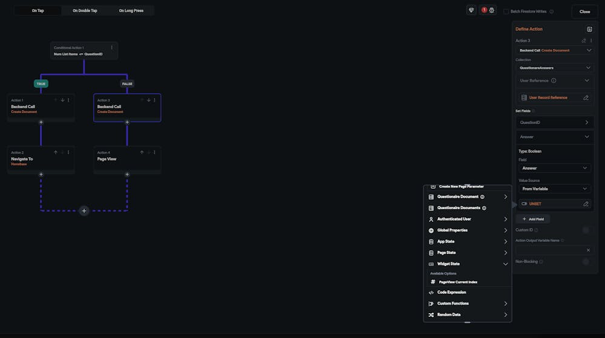The width and height of the screenshot is (605, 338).
Task: Open Action 1 card three-dot menu
Action: (68, 100)
